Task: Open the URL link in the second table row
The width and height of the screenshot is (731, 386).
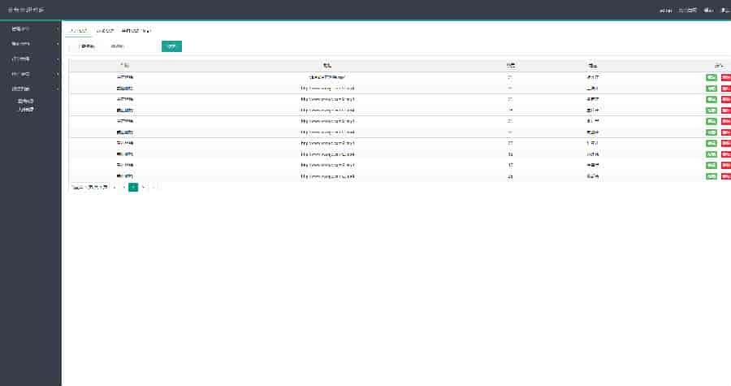Action: point(327,88)
